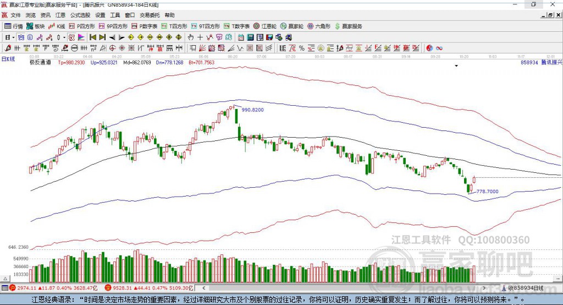Jump to the first bar
The width and height of the screenshot is (563, 305).
point(92,37)
